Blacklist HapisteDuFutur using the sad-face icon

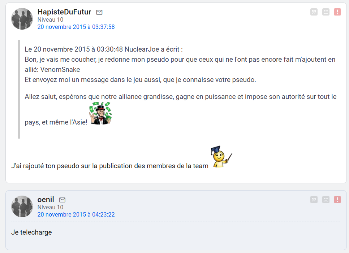pos(326,12)
